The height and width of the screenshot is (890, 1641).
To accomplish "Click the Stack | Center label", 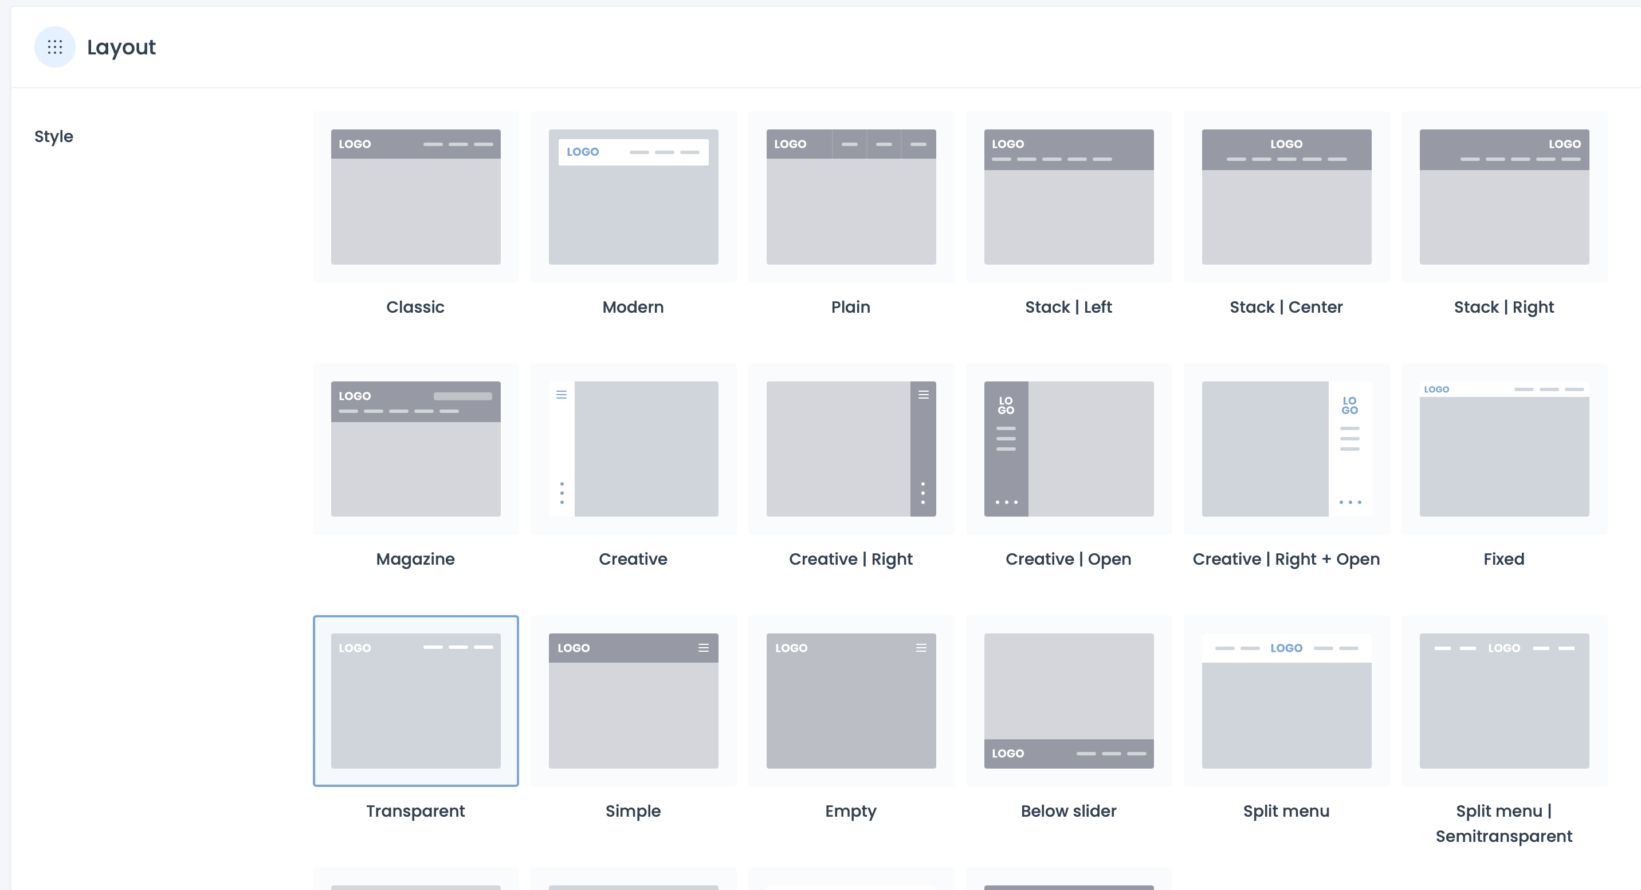I will [x=1287, y=307].
